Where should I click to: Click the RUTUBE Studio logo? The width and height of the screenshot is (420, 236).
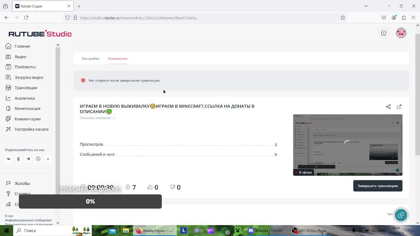40,34
